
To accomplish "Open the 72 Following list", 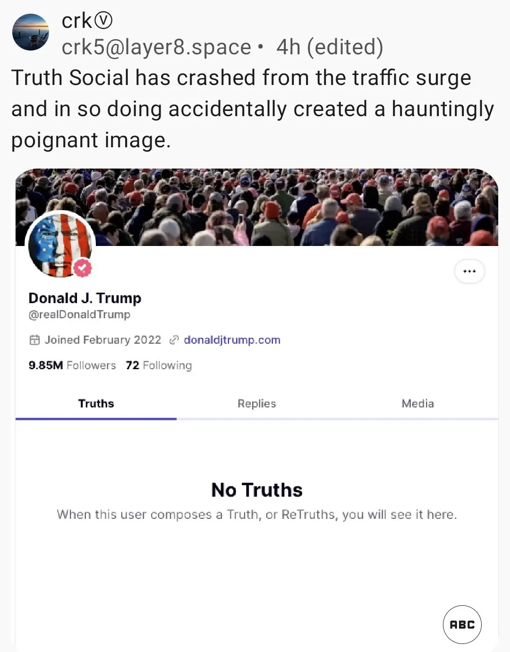I will [159, 365].
